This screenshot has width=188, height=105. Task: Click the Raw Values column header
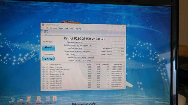[118, 64]
